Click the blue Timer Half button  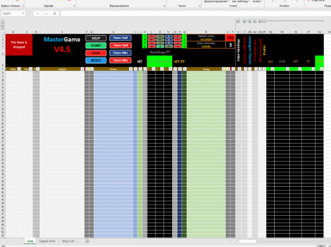[x=120, y=38]
